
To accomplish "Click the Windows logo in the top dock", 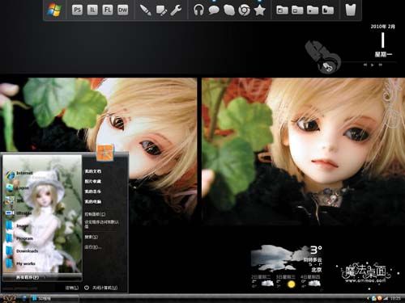I will (54, 10).
